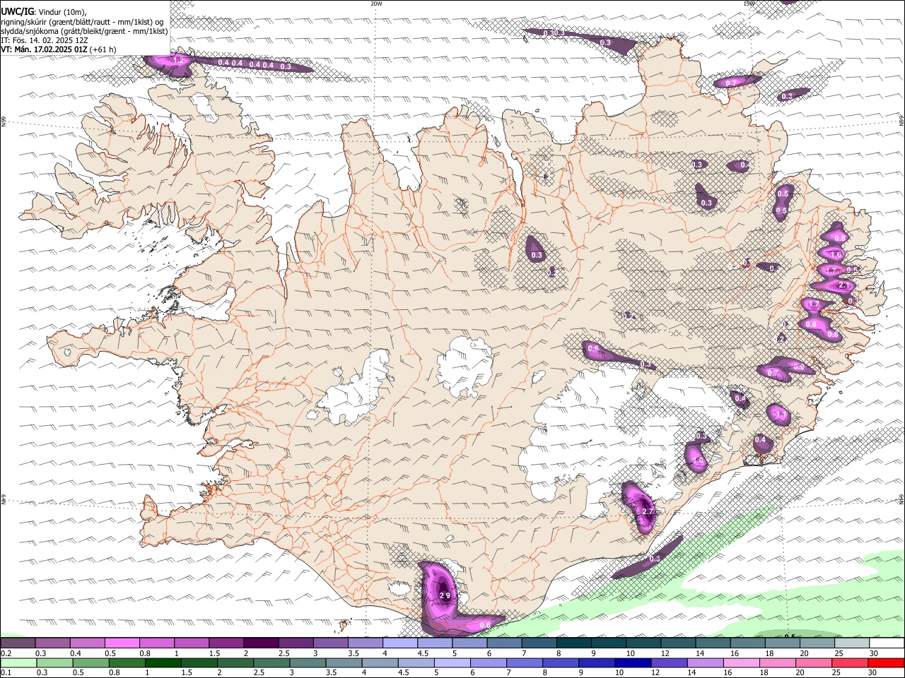Select the 1.6 value on the east coast

[836, 255]
